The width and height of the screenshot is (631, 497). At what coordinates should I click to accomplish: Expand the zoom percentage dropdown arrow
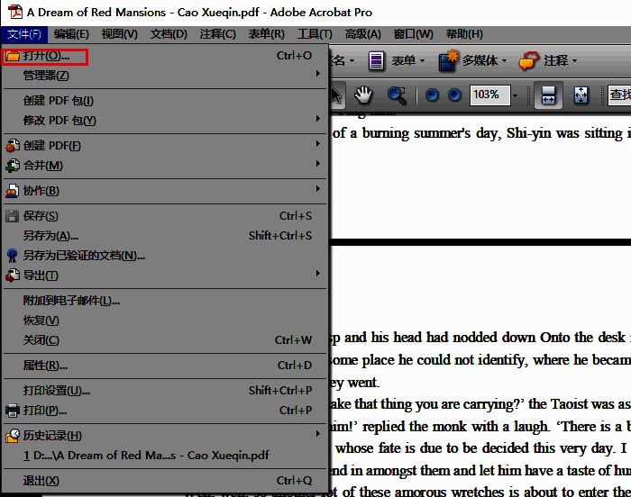(x=515, y=95)
